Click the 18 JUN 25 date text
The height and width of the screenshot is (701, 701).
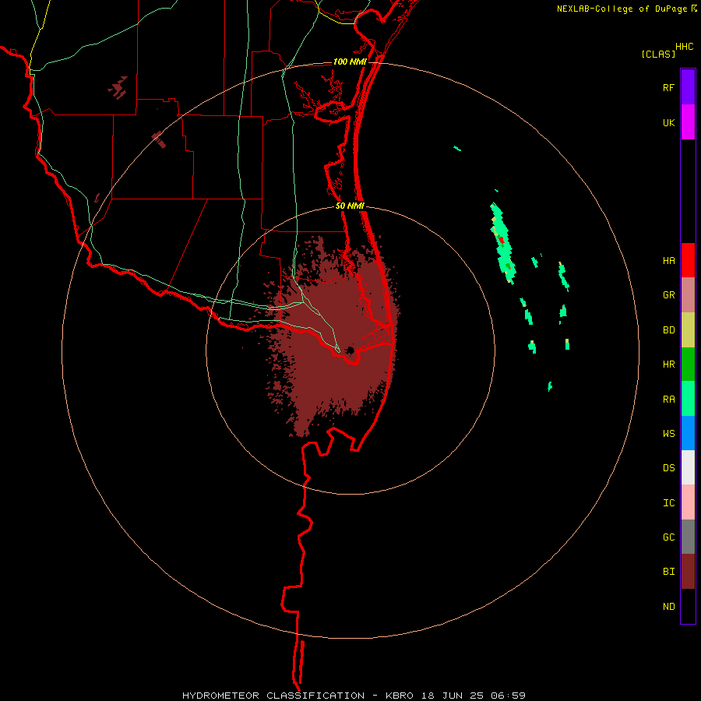point(453,696)
